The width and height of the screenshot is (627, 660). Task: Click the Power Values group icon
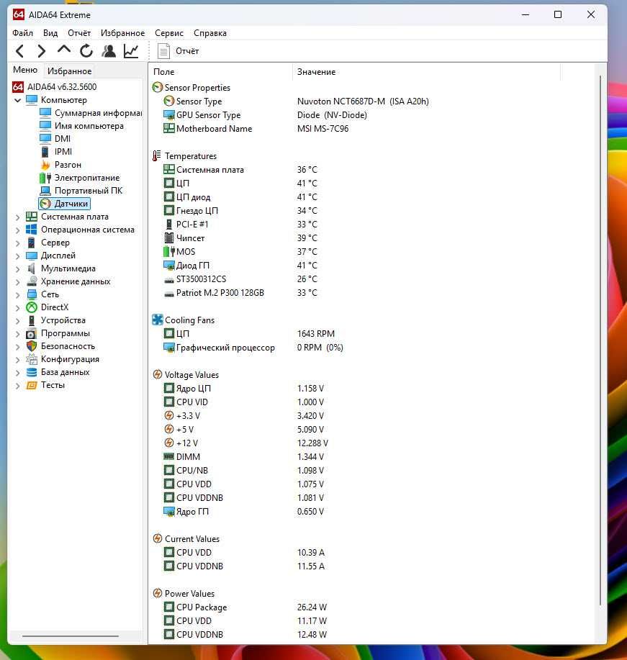point(158,594)
